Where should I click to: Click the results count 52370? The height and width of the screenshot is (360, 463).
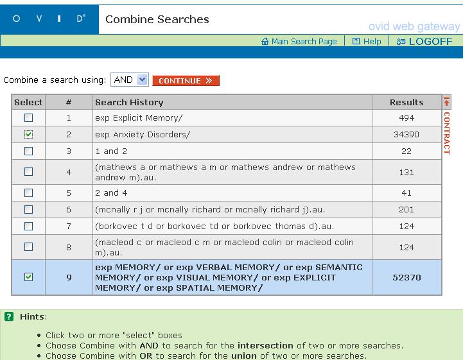click(x=406, y=277)
